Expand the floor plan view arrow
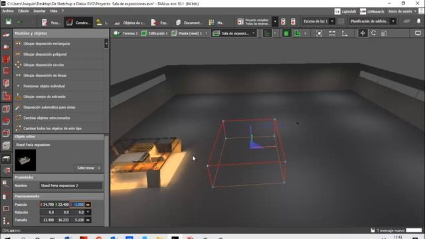This screenshot has width=425, height=239. point(275,33)
